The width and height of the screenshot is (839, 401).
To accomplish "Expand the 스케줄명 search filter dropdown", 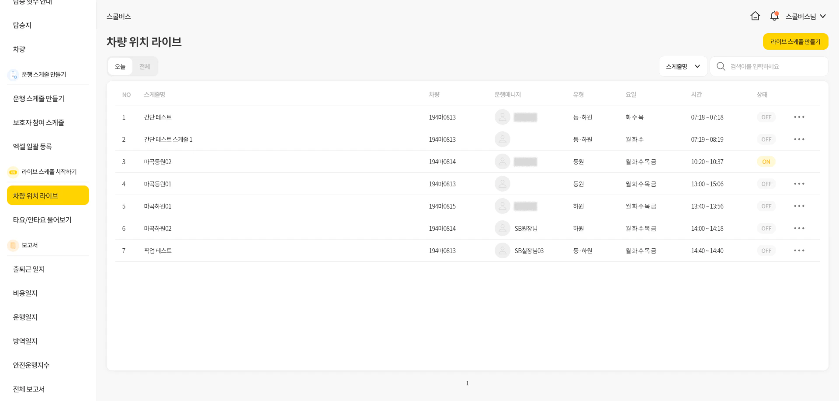I will (683, 66).
